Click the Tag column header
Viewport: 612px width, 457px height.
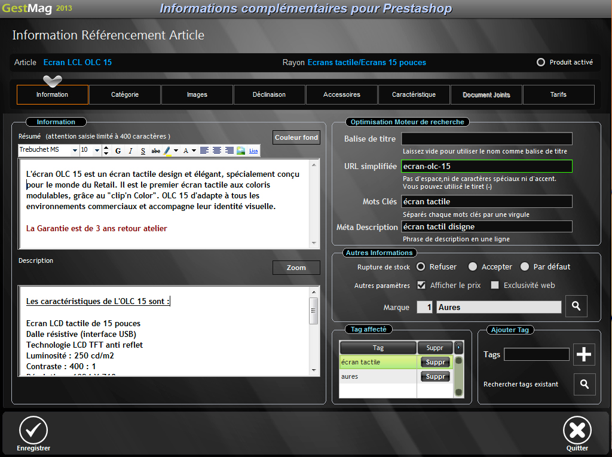point(378,347)
